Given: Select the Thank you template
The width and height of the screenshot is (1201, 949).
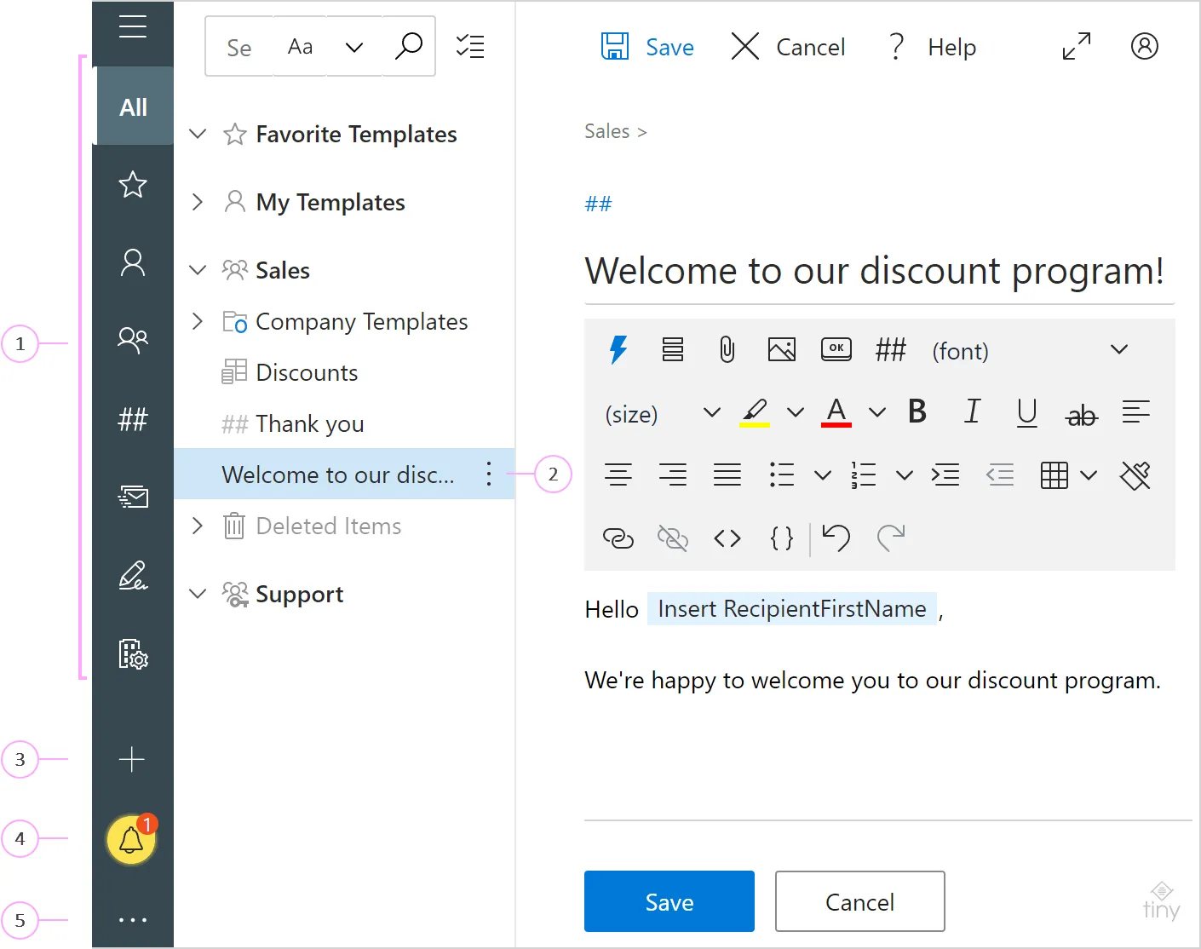Looking at the screenshot, I should (x=309, y=423).
